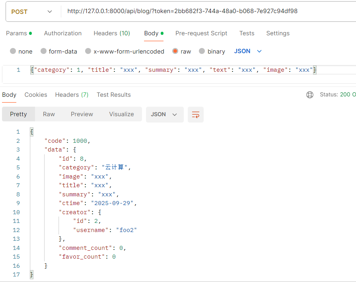Open the Authorization tab
The width and height of the screenshot is (356, 282).
[x=63, y=33]
